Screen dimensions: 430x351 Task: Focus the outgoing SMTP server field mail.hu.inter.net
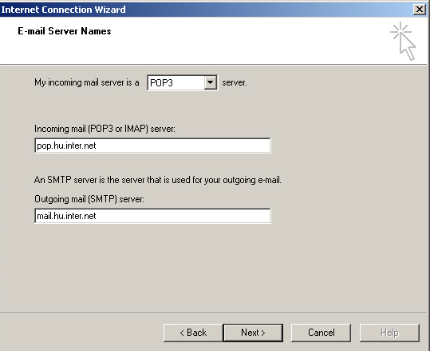[x=152, y=216]
